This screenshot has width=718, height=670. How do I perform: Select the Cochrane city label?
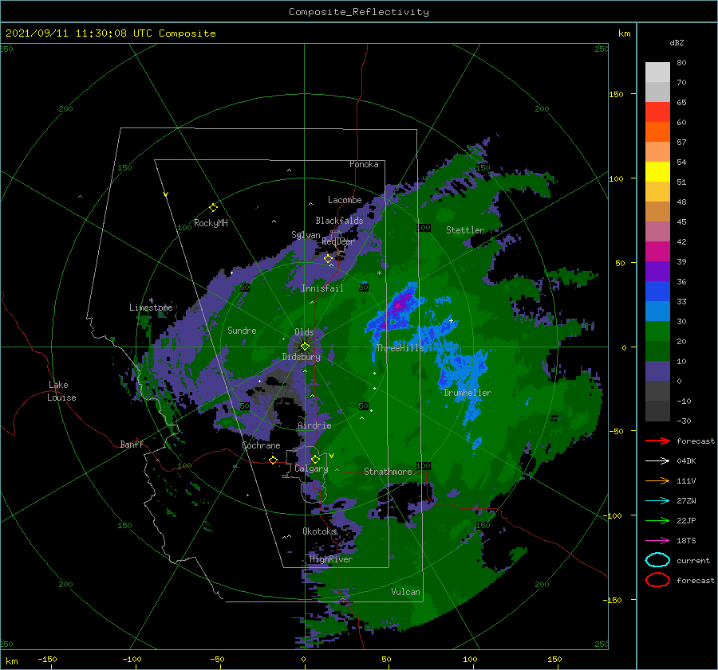(x=261, y=445)
